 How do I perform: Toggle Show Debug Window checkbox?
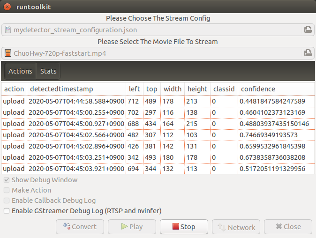(7, 180)
